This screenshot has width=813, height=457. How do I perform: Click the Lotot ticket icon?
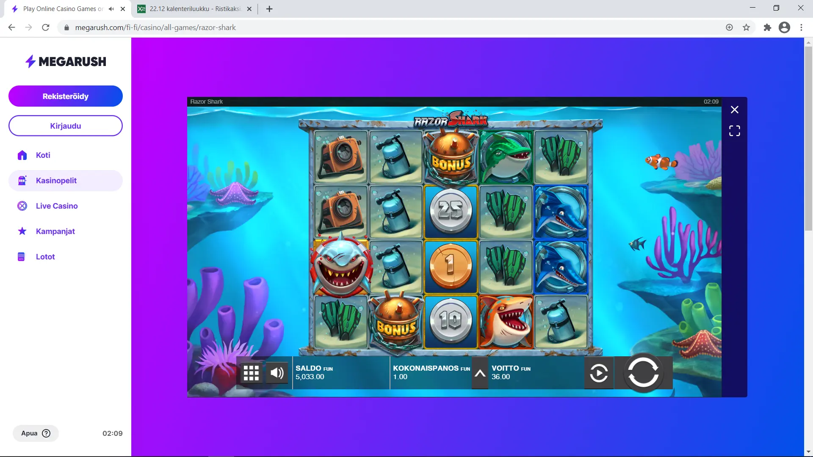(21, 257)
